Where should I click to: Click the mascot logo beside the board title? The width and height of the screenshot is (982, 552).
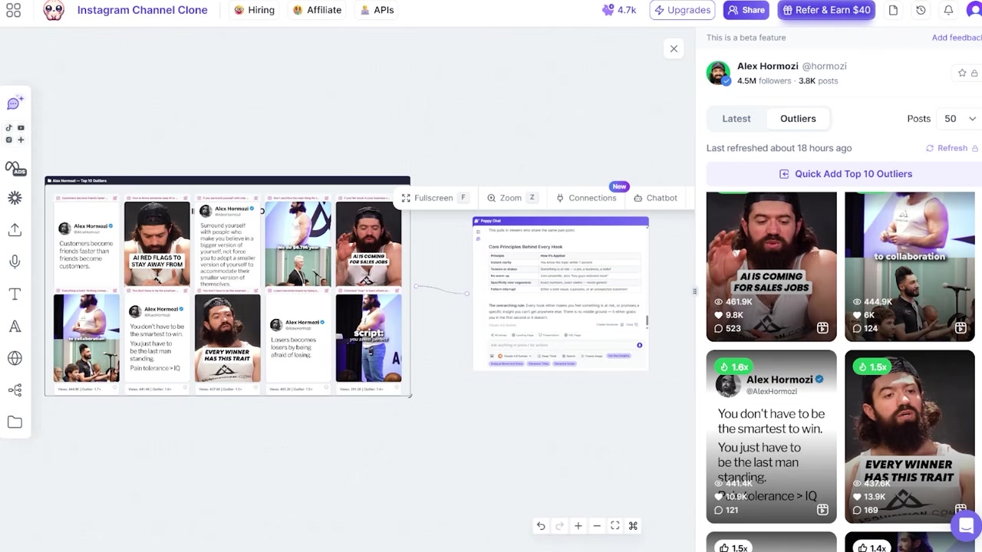click(x=54, y=11)
